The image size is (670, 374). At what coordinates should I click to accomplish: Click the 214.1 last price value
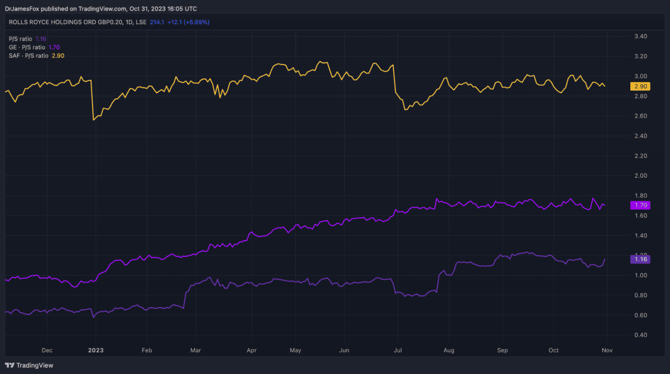coord(157,22)
